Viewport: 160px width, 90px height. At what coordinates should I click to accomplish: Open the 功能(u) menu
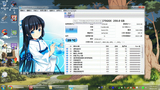[x=36, y=10]
